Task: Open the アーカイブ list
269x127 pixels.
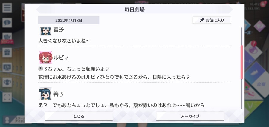Action: [x=190, y=116]
